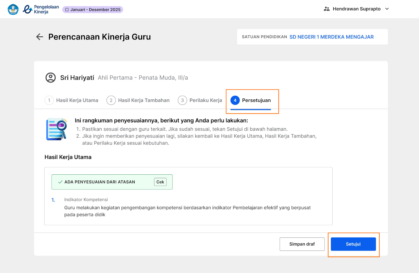
Task: Click the SD NEGERI 1 MERDEKA MENGAJAR link
Action: tap(332, 37)
